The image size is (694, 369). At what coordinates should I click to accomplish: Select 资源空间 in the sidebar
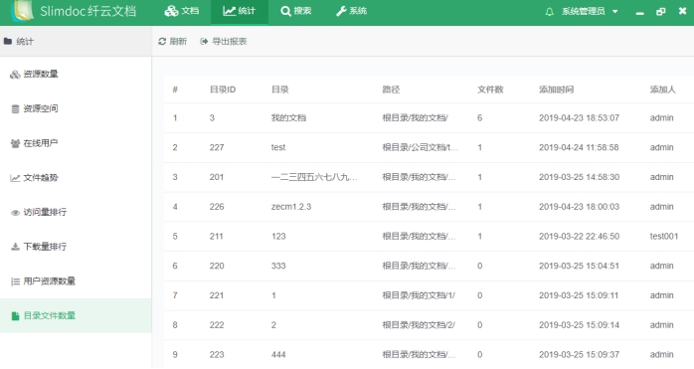76,108
